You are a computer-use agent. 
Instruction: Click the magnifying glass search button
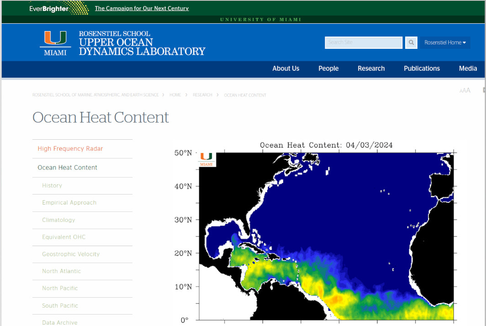(x=412, y=42)
